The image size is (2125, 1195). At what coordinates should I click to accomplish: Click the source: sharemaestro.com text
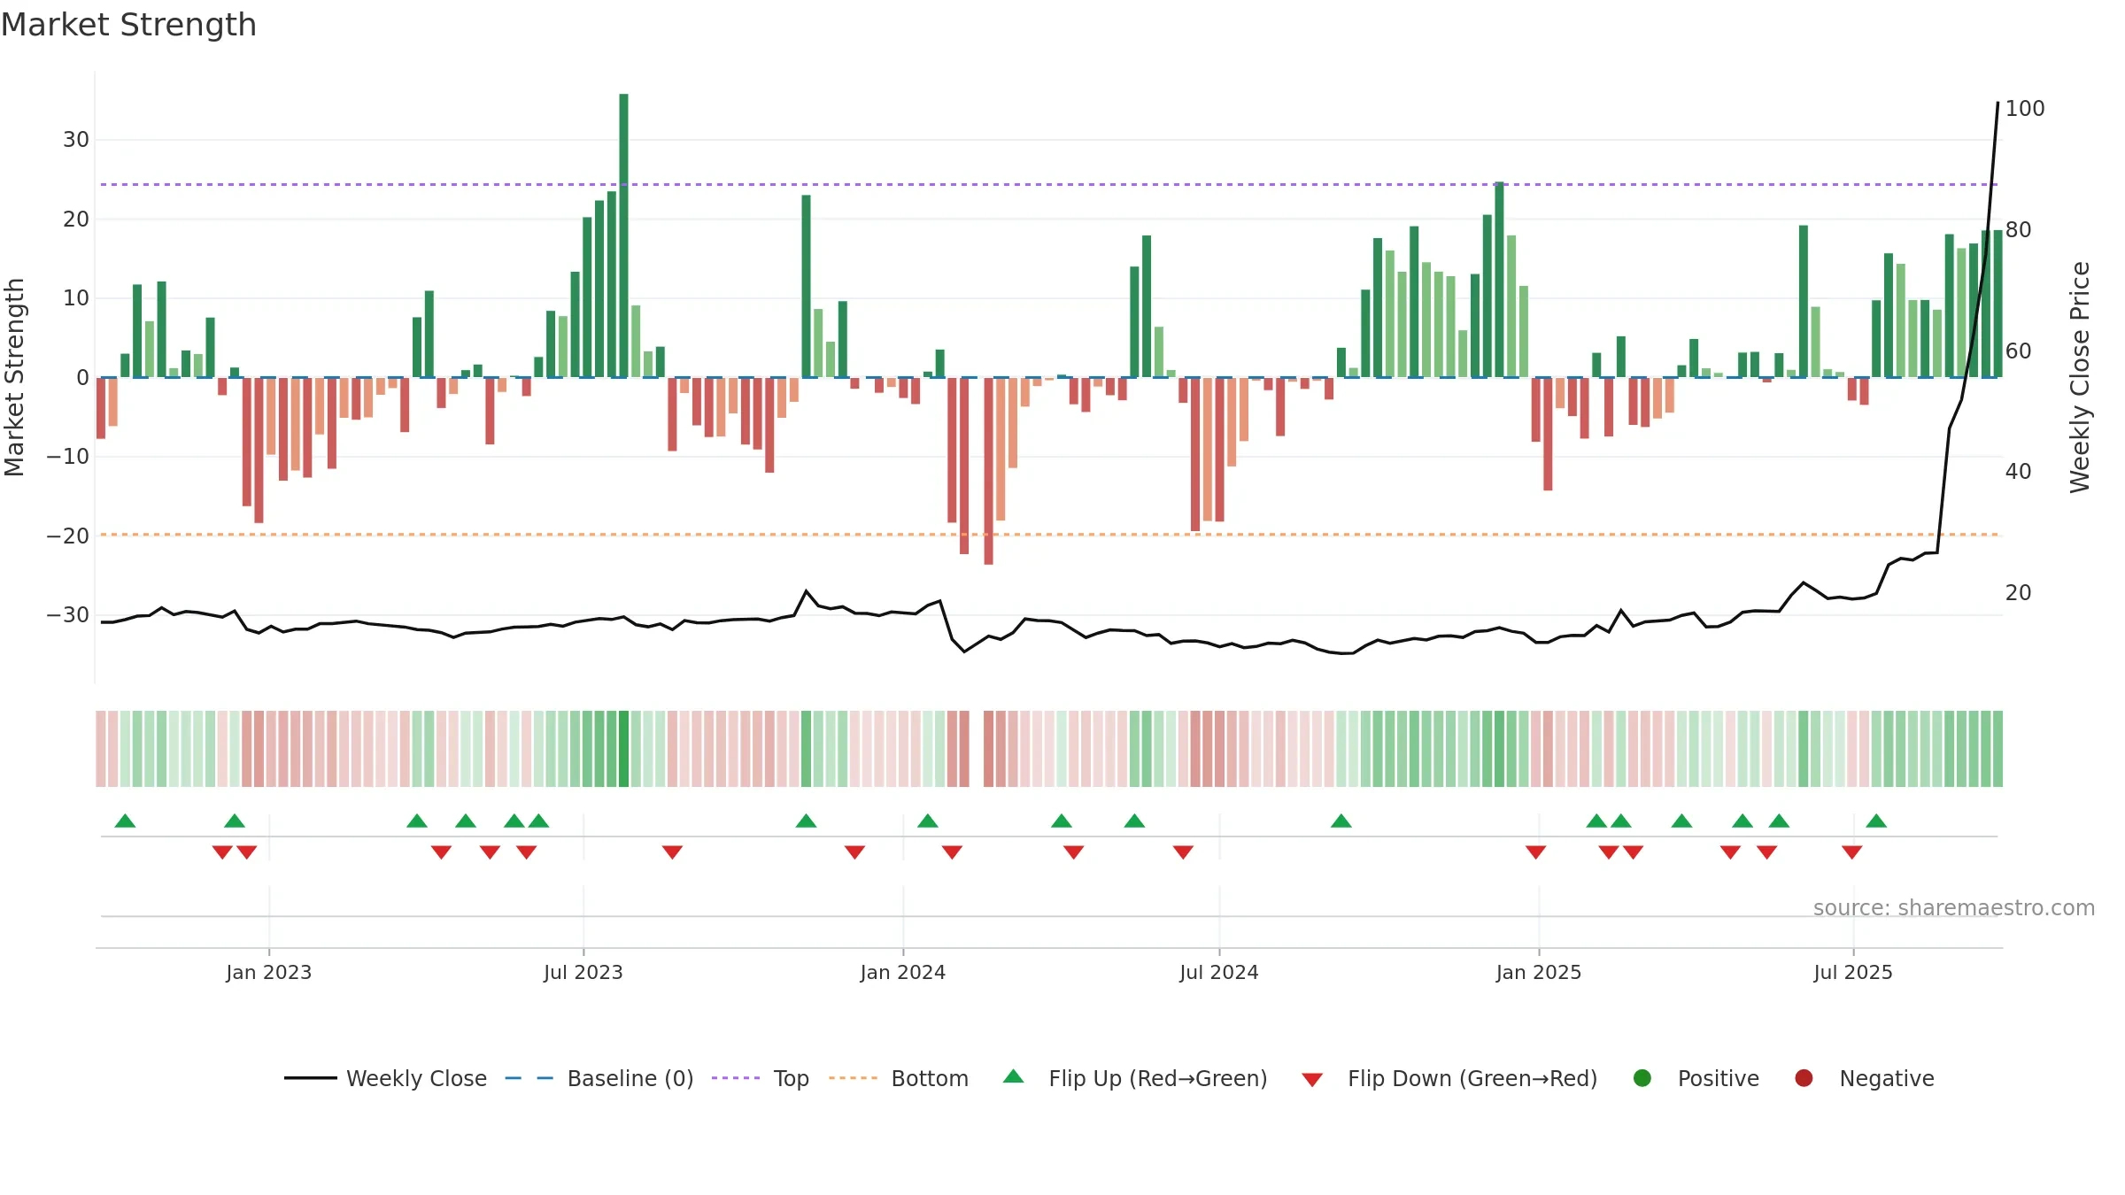coord(1954,908)
